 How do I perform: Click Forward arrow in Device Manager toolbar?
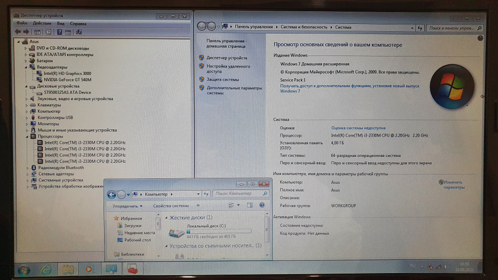click(26, 32)
